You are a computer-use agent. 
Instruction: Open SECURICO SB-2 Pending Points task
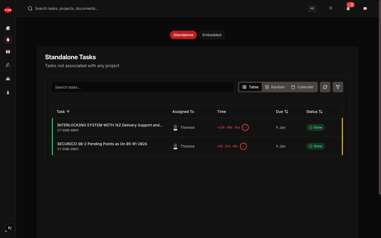click(x=102, y=144)
